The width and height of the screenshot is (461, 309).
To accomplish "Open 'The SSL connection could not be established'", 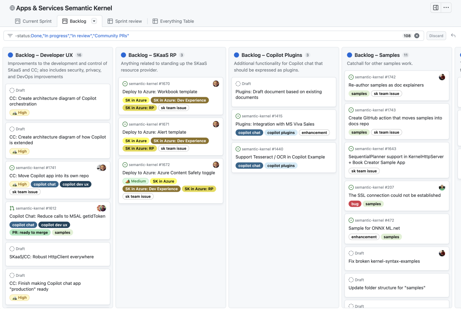I will click(x=395, y=195).
